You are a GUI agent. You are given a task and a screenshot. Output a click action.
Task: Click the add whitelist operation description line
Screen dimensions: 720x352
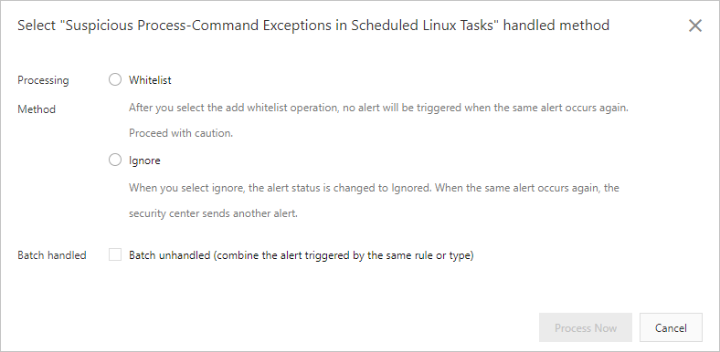[x=378, y=109]
